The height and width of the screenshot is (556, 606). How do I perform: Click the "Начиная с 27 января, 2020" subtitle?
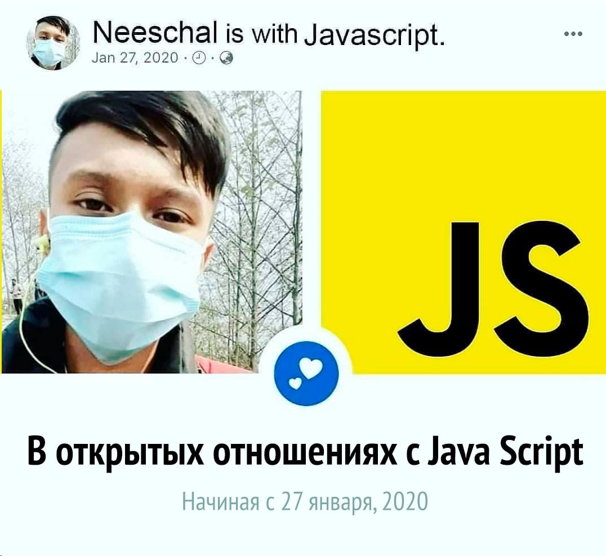click(305, 501)
